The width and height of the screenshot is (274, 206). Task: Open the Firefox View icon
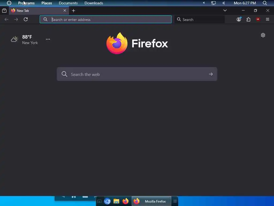[x=4, y=11]
